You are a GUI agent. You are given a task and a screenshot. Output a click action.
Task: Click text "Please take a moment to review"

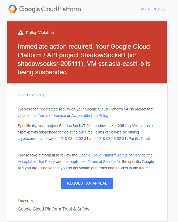tap(47, 155)
